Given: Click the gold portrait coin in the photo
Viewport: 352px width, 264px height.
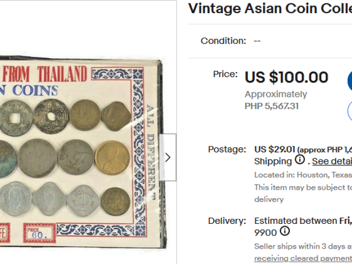Looking at the screenshot, I should coord(112,157).
